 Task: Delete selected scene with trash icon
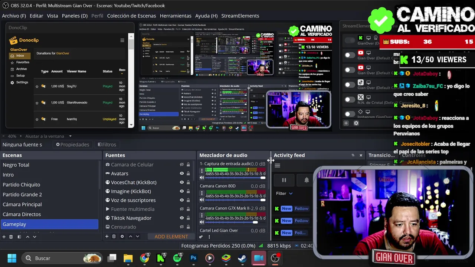(11, 237)
